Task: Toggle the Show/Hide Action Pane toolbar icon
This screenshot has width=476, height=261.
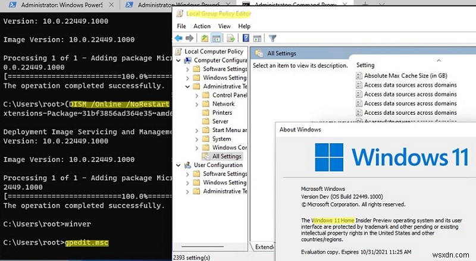Action: 257,38
